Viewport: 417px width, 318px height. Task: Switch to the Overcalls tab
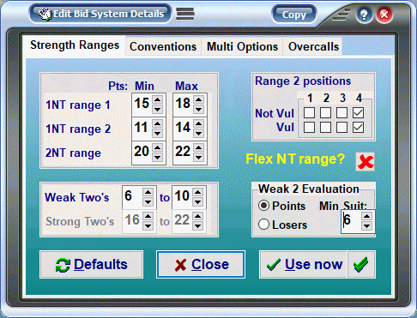click(x=313, y=46)
